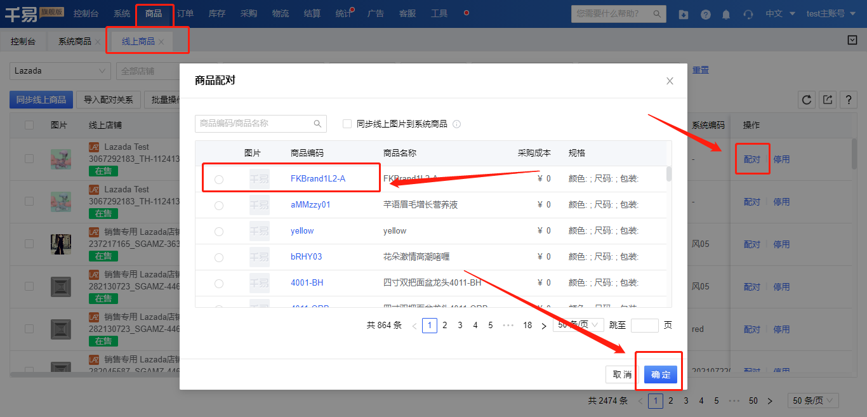
Task: Open the 统计 top menu
Action: (343, 13)
